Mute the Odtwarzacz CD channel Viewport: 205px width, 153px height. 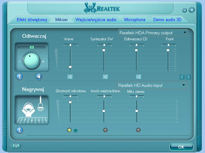coord(139,77)
